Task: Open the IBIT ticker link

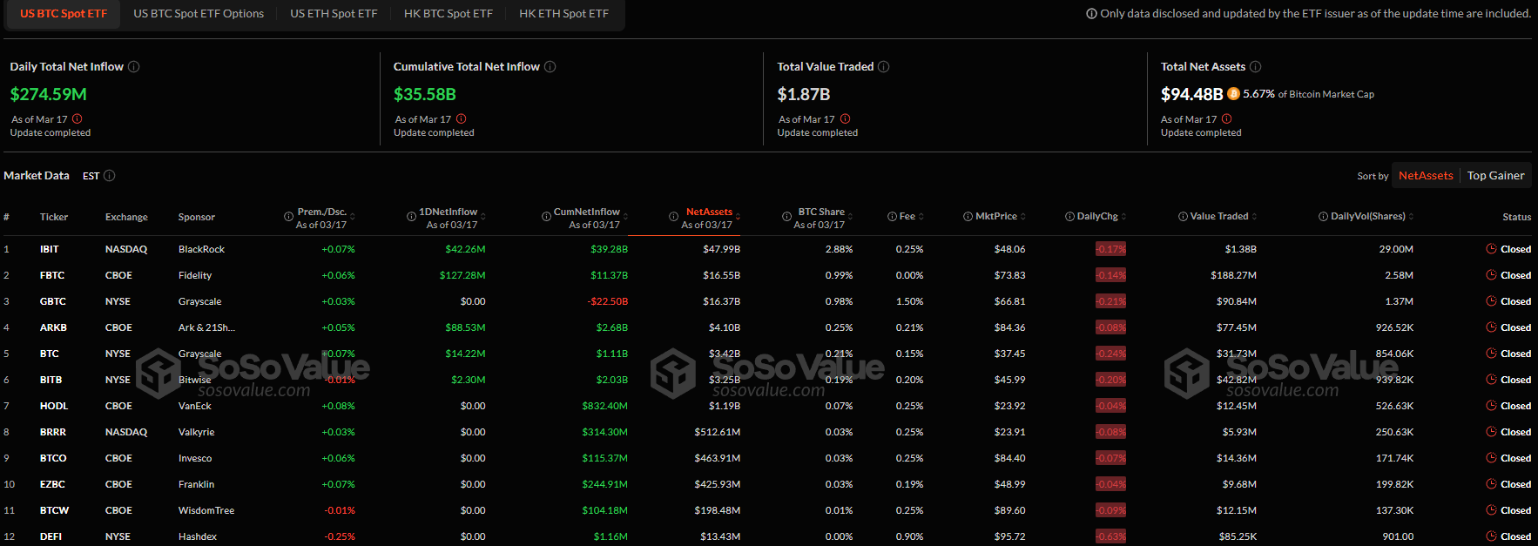Action: [x=50, y=249]
